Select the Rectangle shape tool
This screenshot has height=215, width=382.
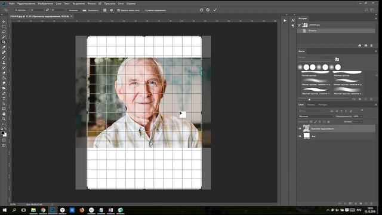click(x=4, y=109)
